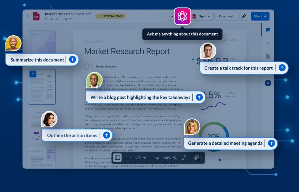Go to the previous page with the up arrow

[131, 158]
